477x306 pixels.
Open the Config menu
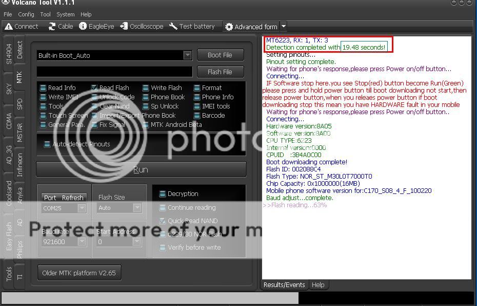click(x=26, y=14)
